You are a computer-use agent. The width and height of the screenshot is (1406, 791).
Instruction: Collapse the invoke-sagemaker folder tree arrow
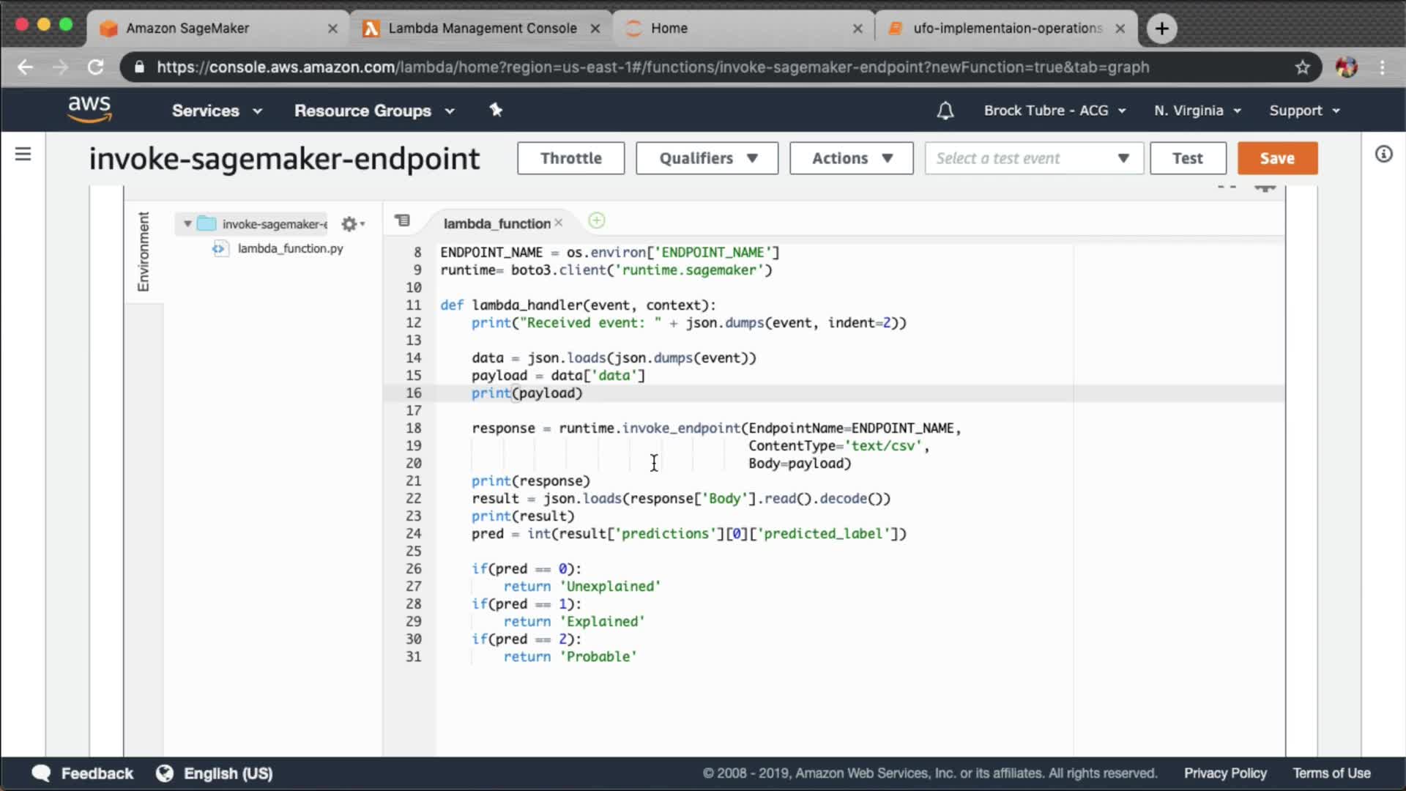pyautogui.click(x=187, y=224)
